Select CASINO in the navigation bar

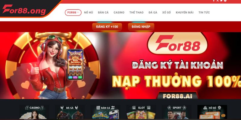[119, 13]
